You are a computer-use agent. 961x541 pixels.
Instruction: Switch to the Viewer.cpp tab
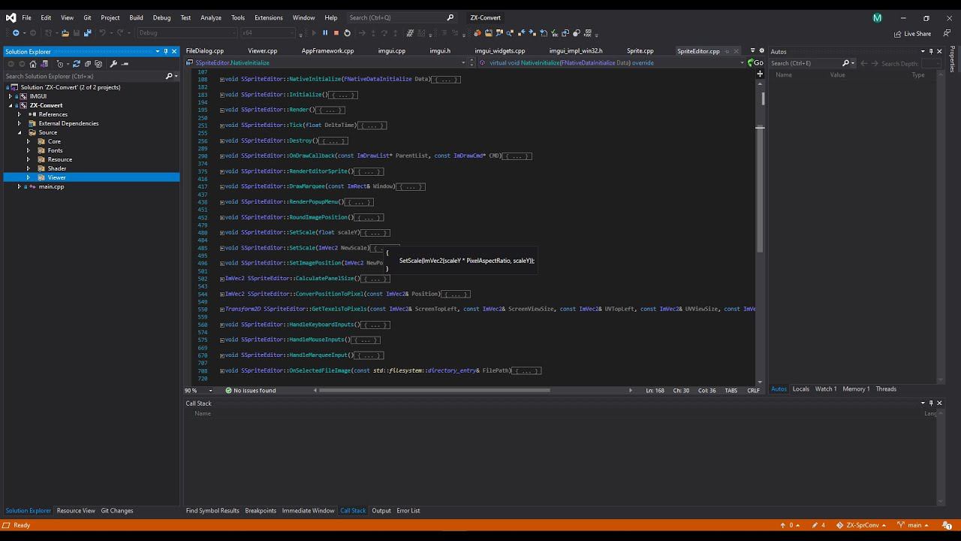pos(263,51)
